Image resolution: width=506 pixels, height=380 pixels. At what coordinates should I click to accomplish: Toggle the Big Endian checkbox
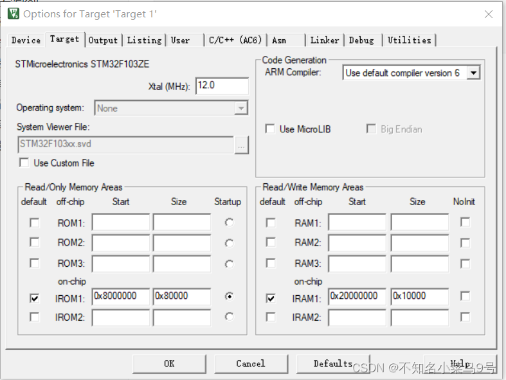click(371, 129)
